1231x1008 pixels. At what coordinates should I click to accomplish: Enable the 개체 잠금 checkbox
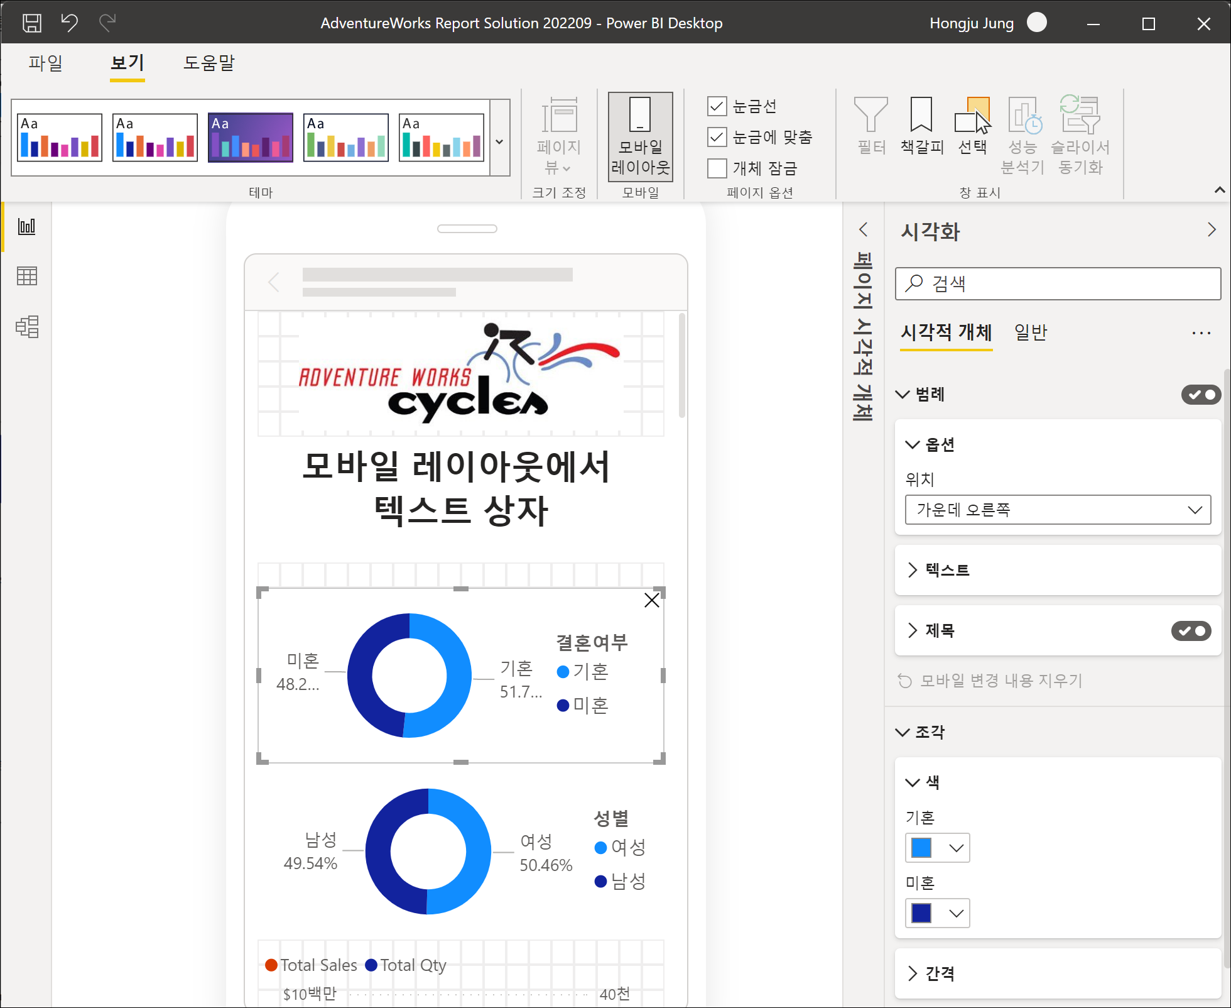[717, 168]
